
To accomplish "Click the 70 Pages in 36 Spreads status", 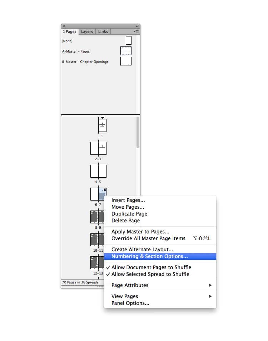I will click(80, 282).
